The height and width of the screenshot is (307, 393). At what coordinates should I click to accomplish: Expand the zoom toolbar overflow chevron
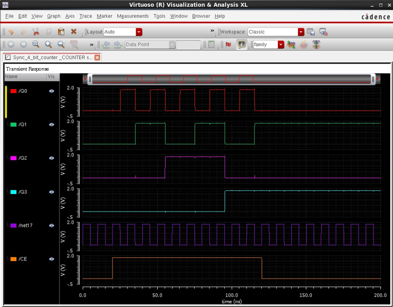coord(91,45)
